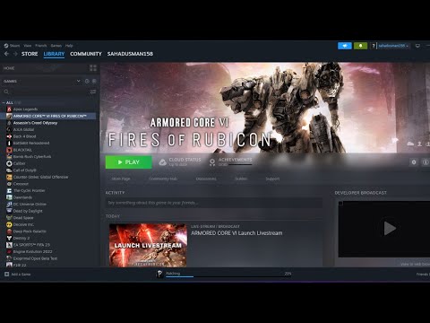Image resolution: width=430 pixels, height=323 pixels.
Task: Show game info circle icon
Action: 426,162
